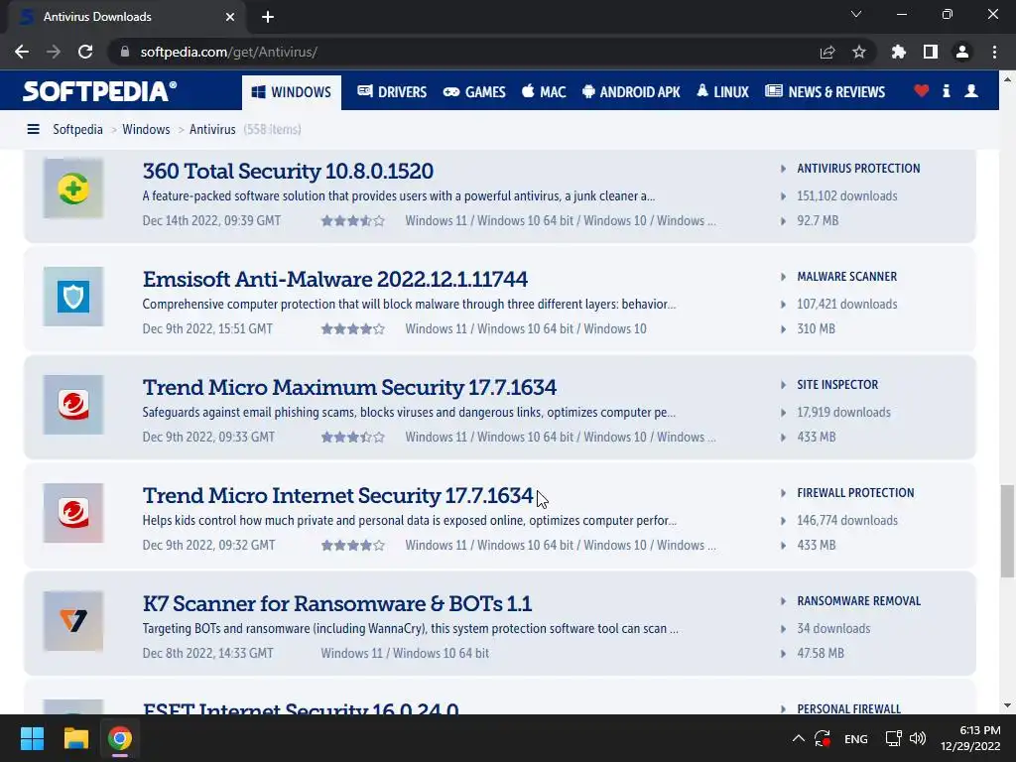Open the Chrome extensions puzzle icon
Image resolution: width=1016 pixels, height=762 pixels.
899,52
